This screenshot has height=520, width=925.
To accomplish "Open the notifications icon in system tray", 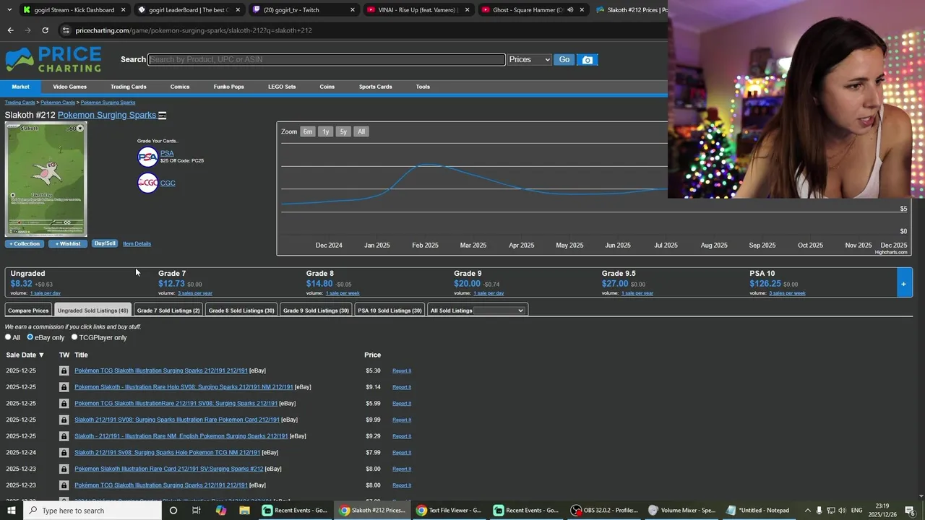I will (x=909, y=511).
